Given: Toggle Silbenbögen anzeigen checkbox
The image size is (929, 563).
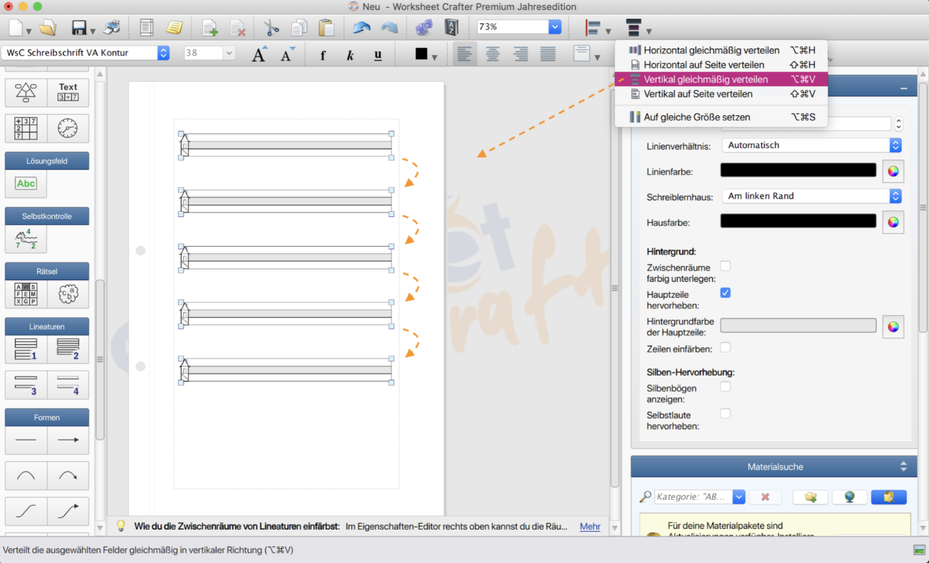Looking at the screenshot, I should pos(725,387).
